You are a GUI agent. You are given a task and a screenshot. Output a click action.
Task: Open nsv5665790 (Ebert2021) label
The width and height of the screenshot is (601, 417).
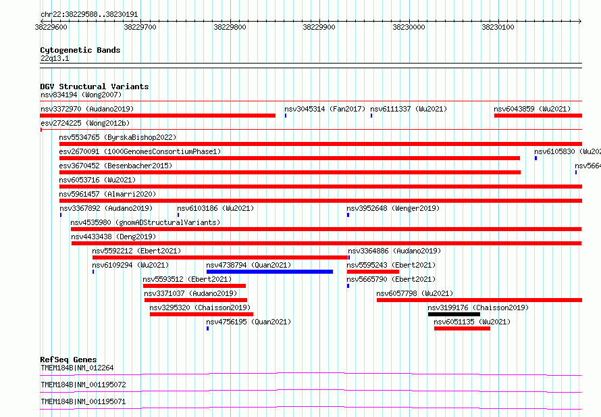(392, 279)
